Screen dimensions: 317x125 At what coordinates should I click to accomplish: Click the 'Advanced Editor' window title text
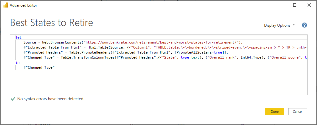tap(23, 5)
